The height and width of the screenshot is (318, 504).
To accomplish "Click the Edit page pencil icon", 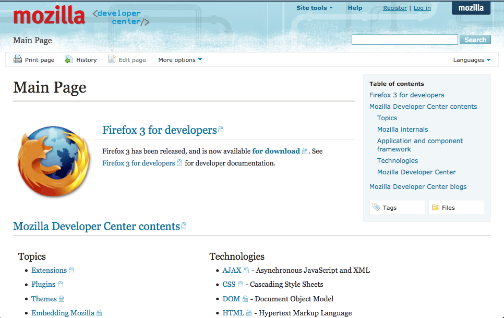I will click(111, 59).
